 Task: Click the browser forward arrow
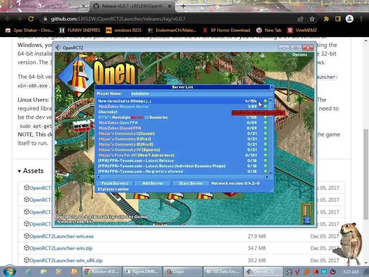tap(19, 19)
